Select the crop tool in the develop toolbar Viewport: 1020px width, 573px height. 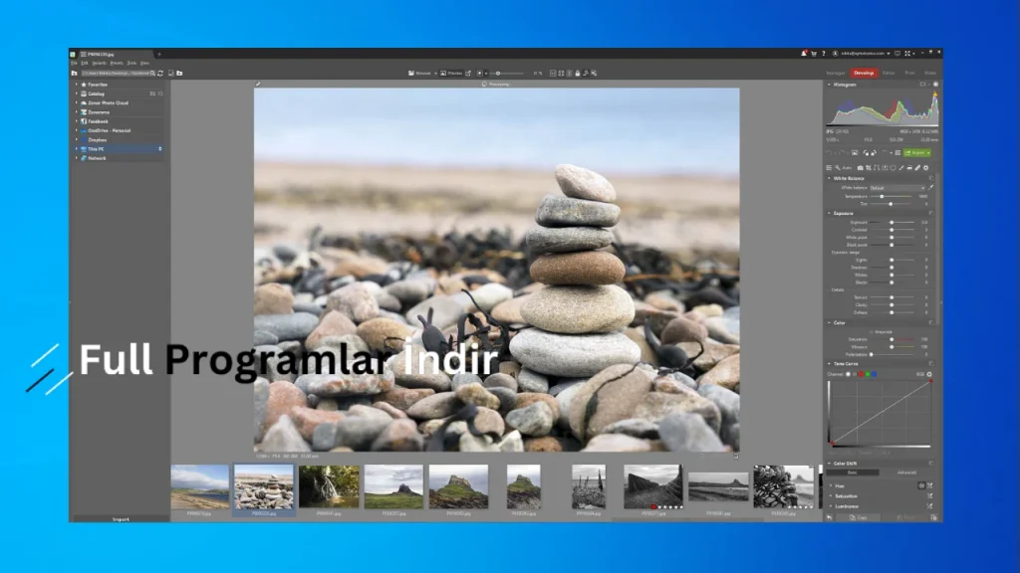pos(869,167)
